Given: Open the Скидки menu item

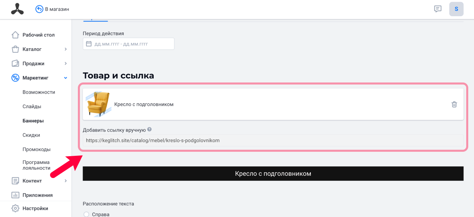Looking at the screenshot, I should 31,135.
